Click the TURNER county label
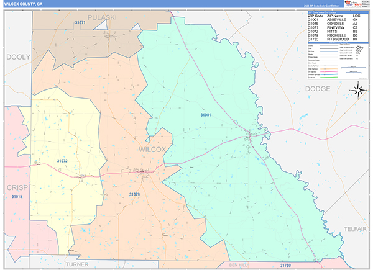Viewport: 373px width, 270px height. tap(77, 264)
